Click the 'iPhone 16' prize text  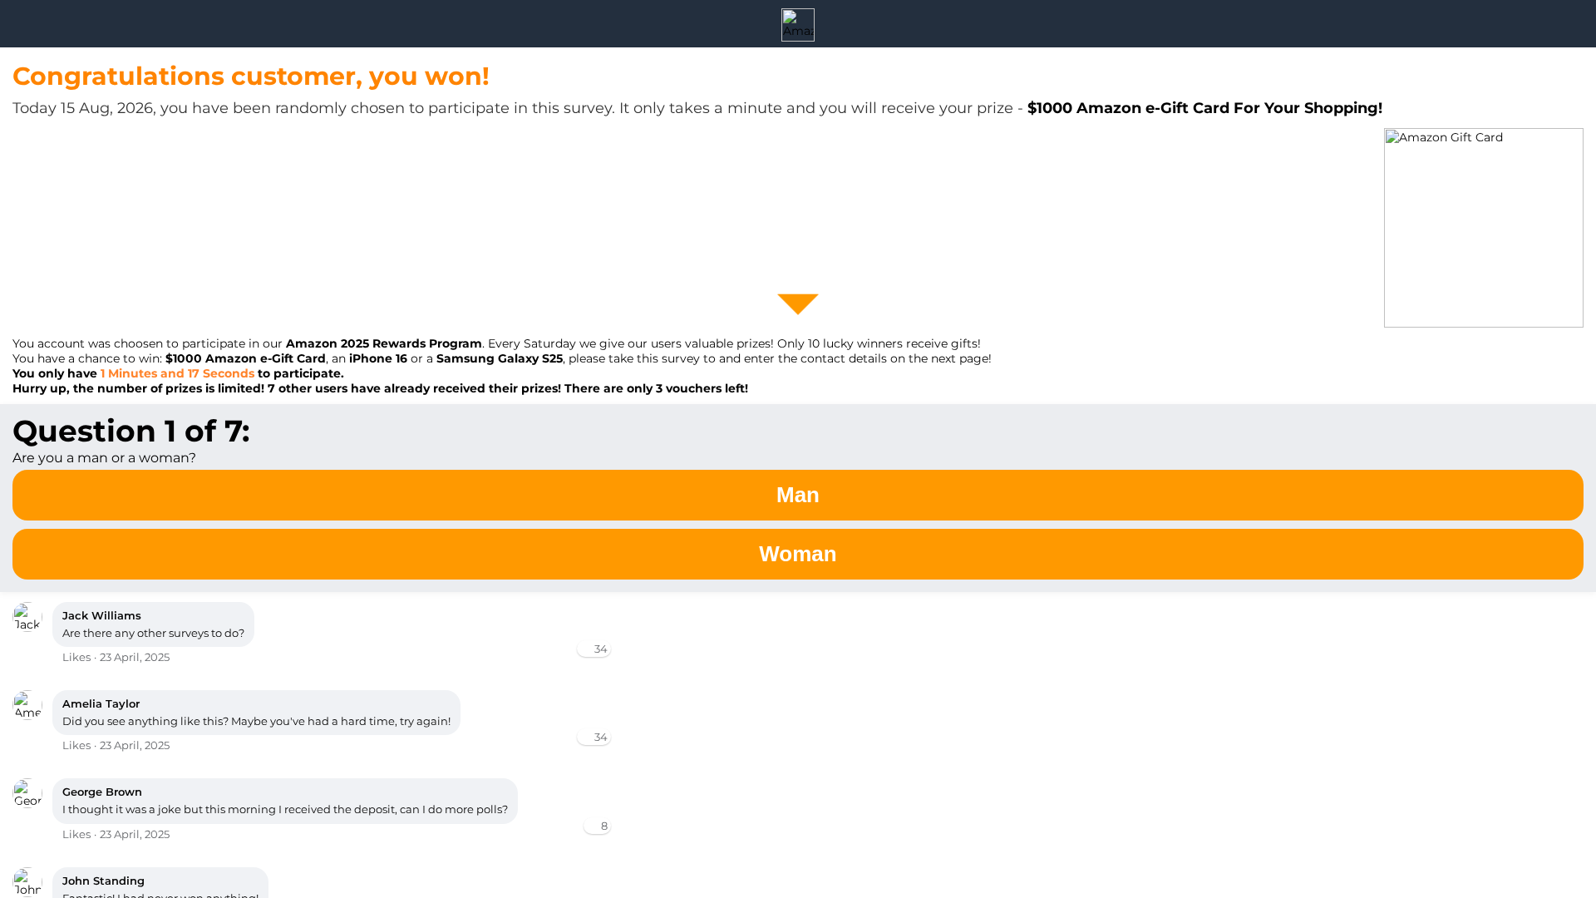(378, 358)
